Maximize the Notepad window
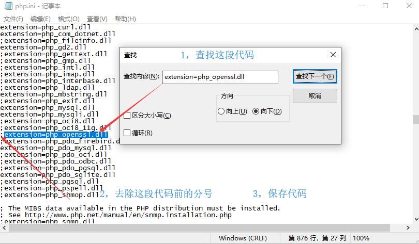This screenshot has height=244, width=419. pos(385,6)
